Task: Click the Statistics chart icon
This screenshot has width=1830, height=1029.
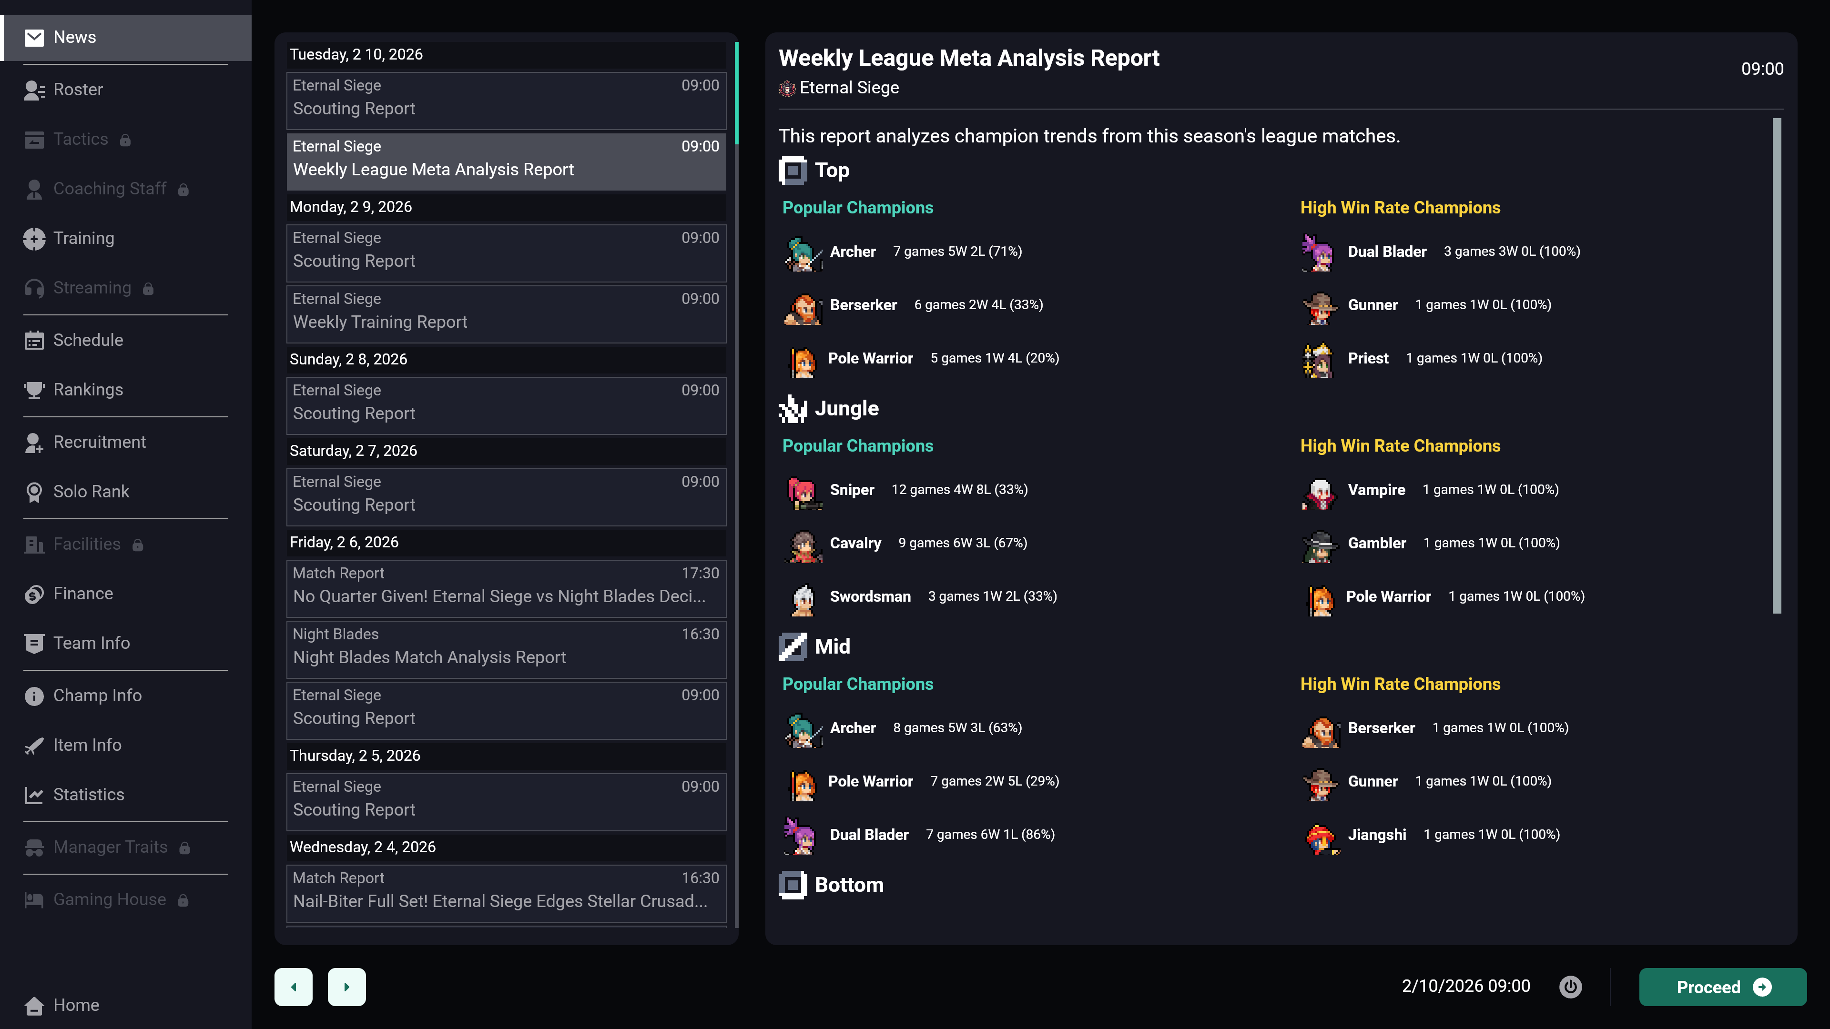Action: point(34,796)
